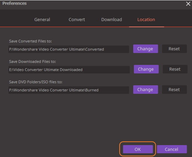Switch to the General tab

[42, 20]
